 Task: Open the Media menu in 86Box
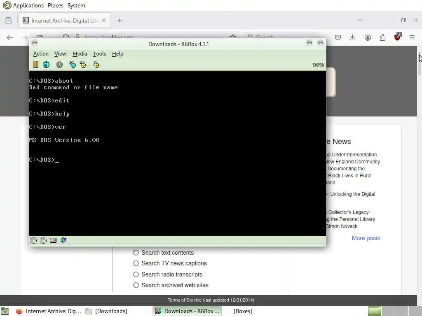point(80,54)
